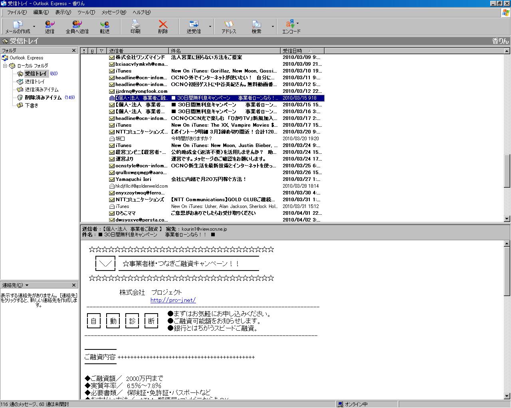Click the message list scrollbar down arrow

[x=507, y=219]
